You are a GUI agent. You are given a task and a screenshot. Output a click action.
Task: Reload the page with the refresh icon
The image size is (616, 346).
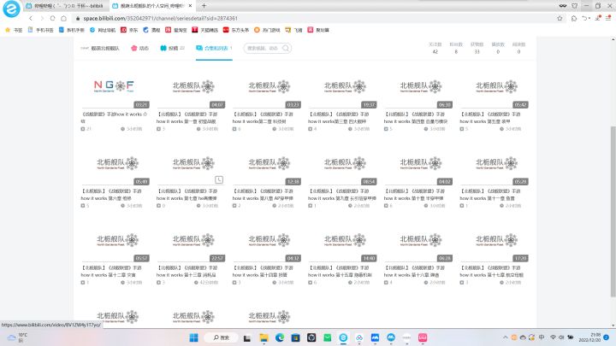click(53, 18)
